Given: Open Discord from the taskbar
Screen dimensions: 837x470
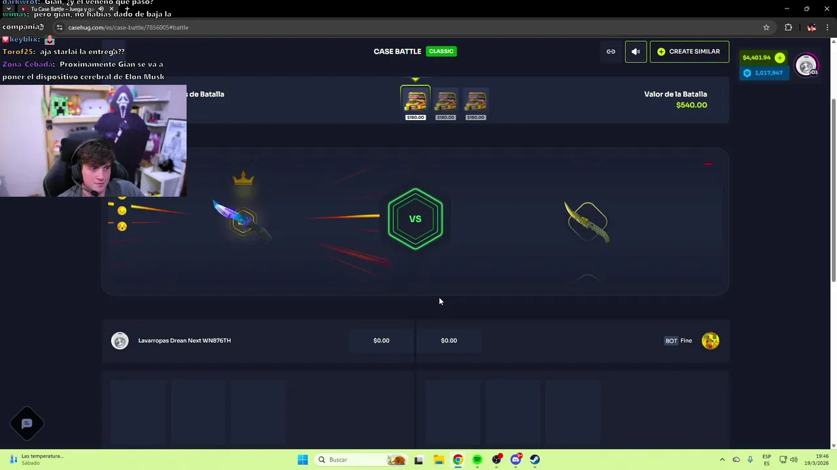Looking at the screenshot, I should coord(516,460).
